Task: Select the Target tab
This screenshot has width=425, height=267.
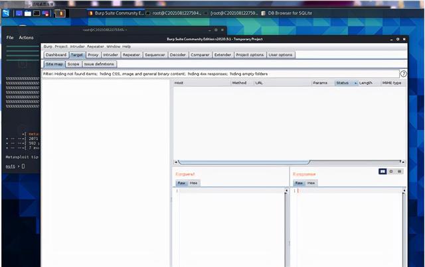Action: [x=77, y=55]
